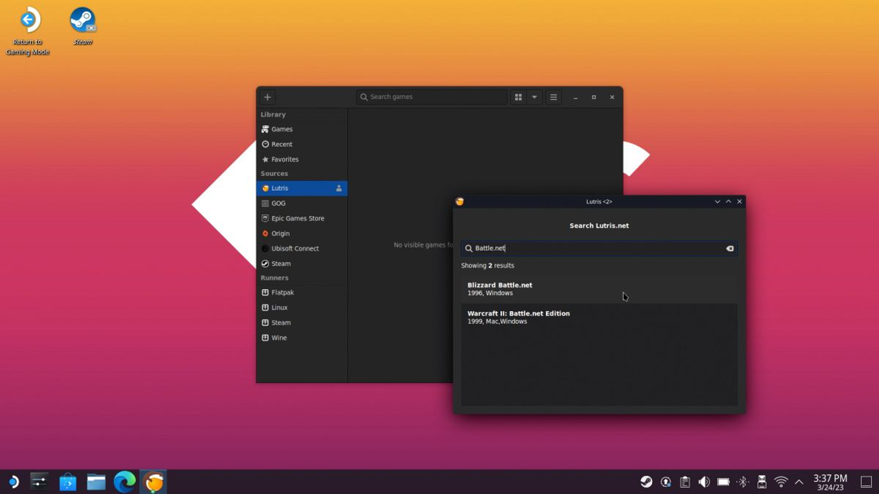This screenshot has width=879, height=494.
Task: Click the Steam taskbar icon
Action: pyautogui.click(x=646, y=481)
